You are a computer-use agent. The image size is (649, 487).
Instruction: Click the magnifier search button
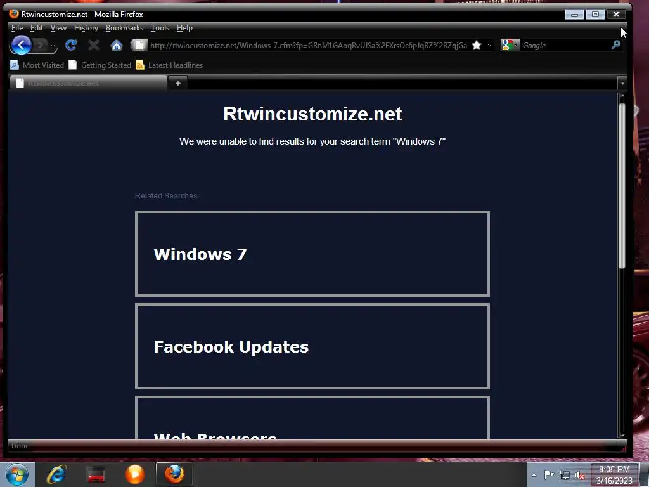pyautogui.click(x=615, y=45)
